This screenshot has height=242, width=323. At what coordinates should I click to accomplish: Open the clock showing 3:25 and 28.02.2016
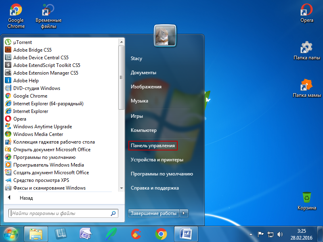pyautogui.click(x=301, y=234)
